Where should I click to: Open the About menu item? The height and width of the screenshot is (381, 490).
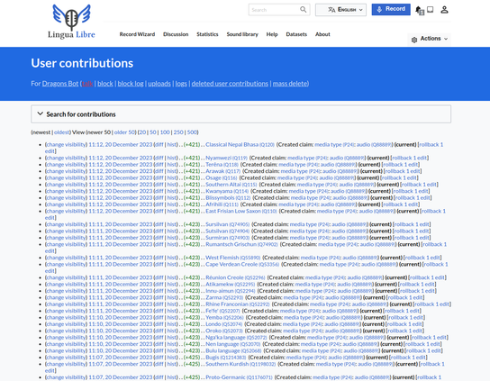[x=322, y=34]
